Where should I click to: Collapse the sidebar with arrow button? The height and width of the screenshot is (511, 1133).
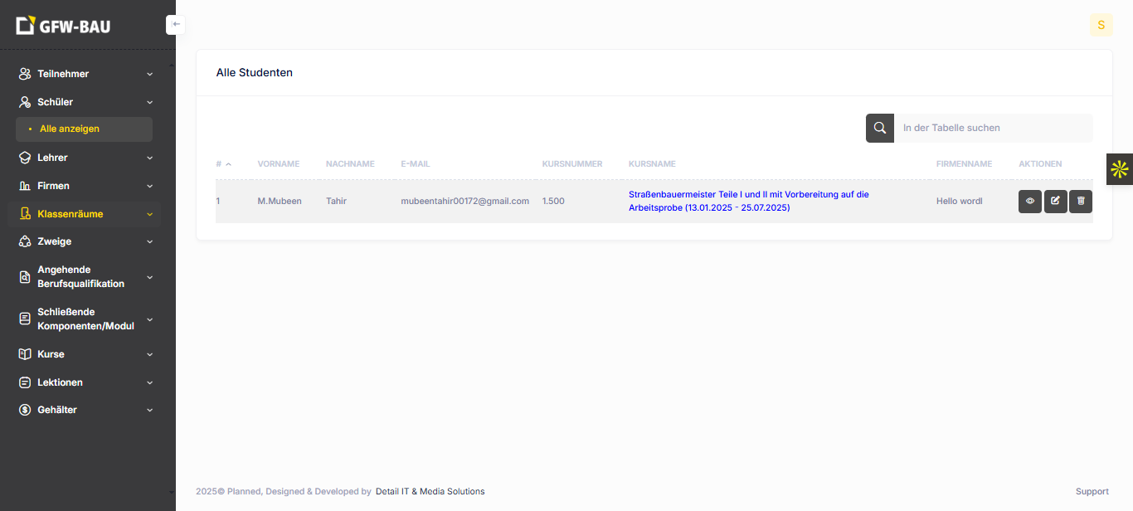[x=176, y=25]
